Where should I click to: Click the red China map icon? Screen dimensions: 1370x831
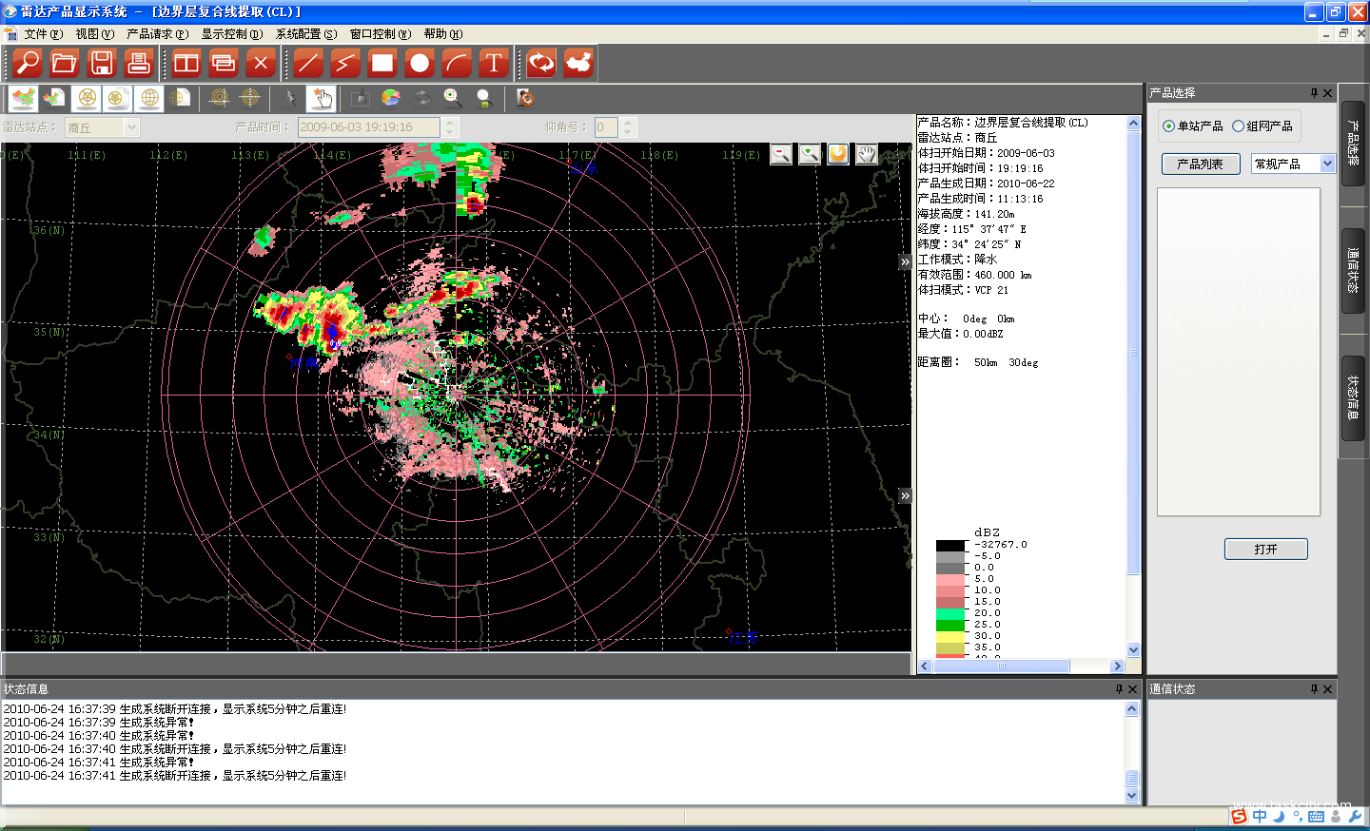[x=578, y=64]
